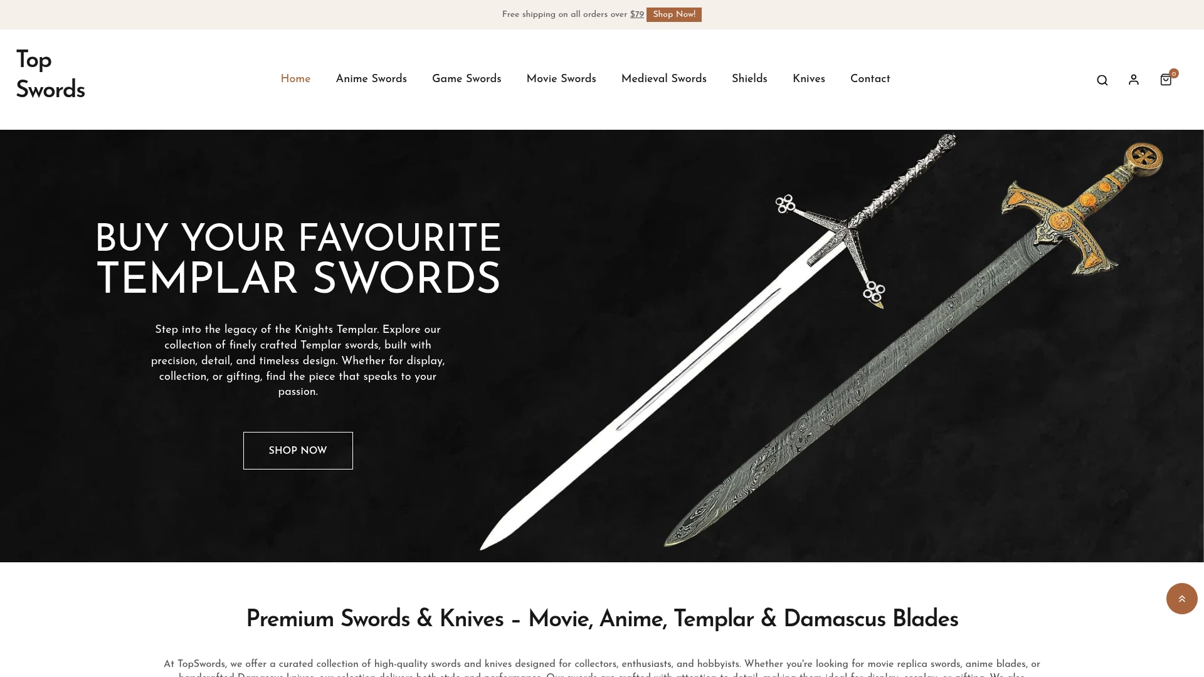Open the Medieval Swords category

663,79
